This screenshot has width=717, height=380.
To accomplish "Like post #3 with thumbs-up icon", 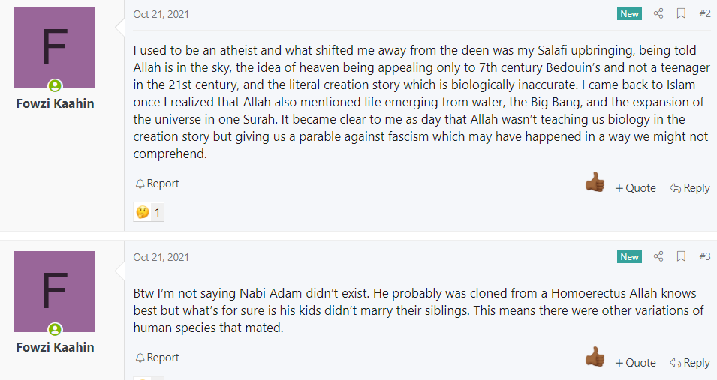I will click(595, 356).
